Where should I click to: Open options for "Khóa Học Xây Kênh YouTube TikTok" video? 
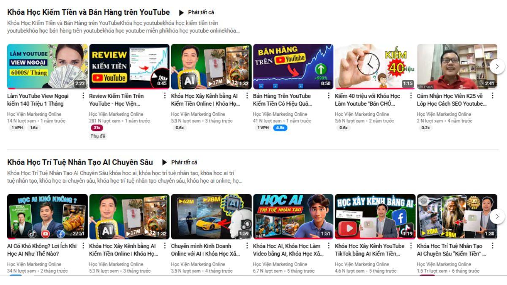tap(411, 246)
